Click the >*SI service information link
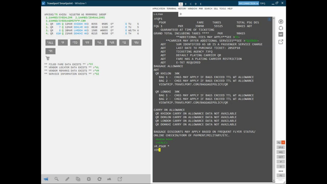This screenshot has height=184, width=327. pyautogui.click(x=96, y=74)
